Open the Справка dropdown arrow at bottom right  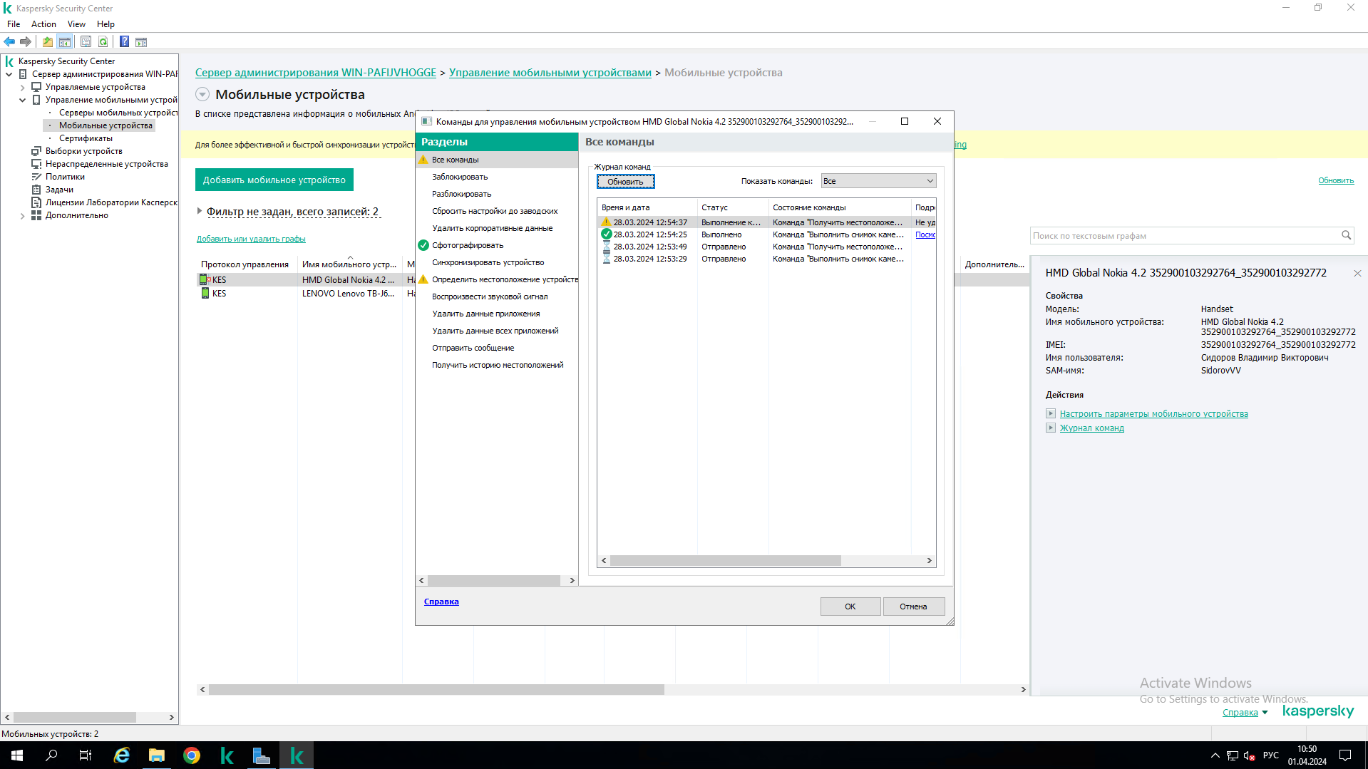tap(1265, 713)
